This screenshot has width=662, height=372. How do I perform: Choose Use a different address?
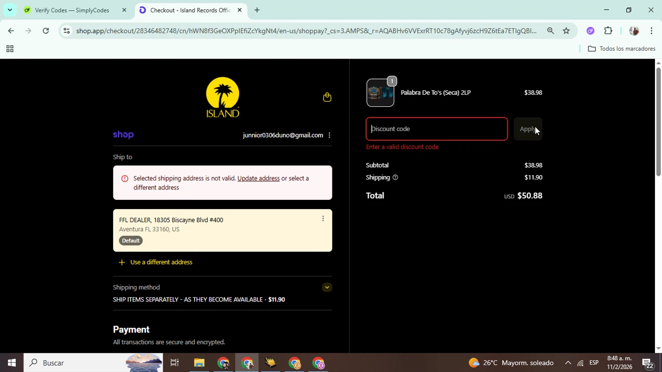(156, 262)
